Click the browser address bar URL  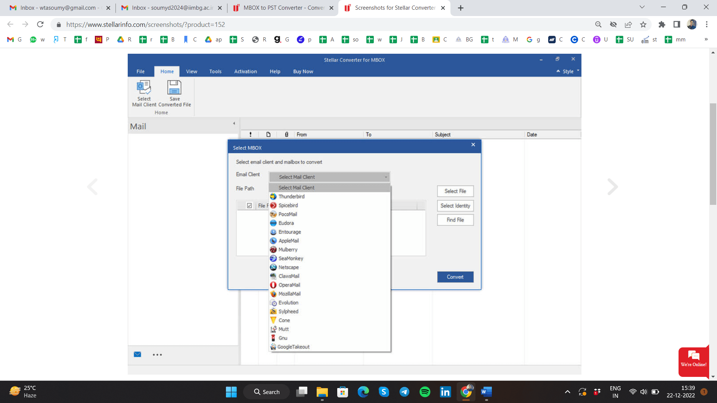coord(146,25)
